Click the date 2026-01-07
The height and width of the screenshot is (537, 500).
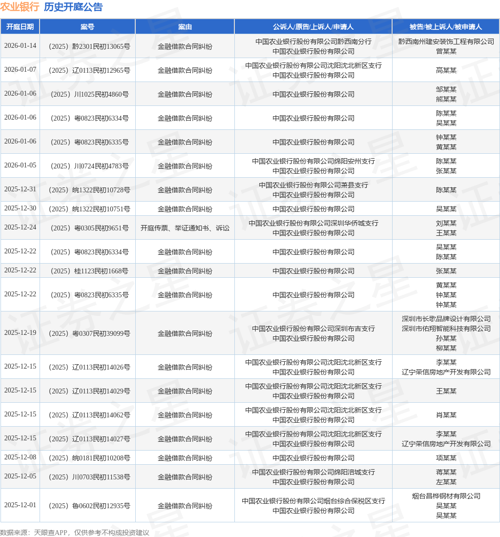pos(20,69)
